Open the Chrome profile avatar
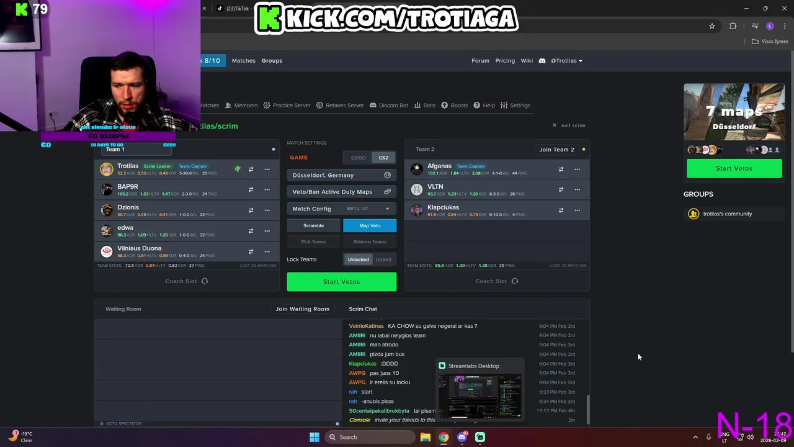Screen dimensions: 794x447 tap(770, 26)
